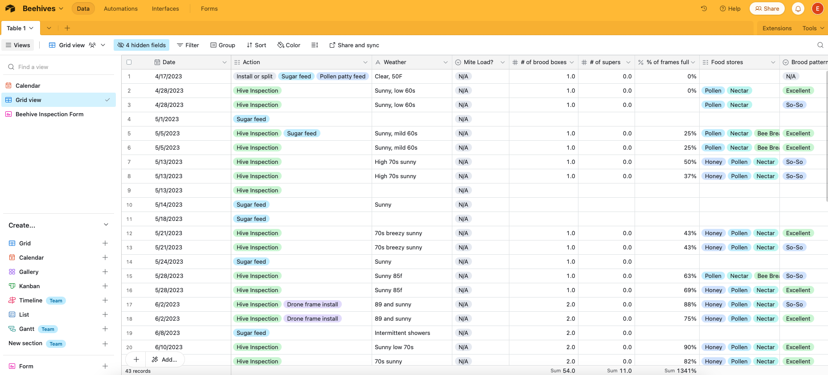This screenshot has height=375, width=828.
Task: Click the plus next to Kanban
Action: tap(105, 286)
